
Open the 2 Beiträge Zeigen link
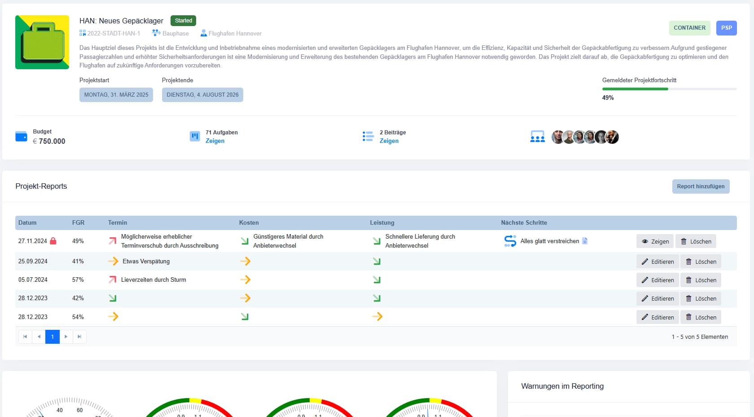coord(389,141)
